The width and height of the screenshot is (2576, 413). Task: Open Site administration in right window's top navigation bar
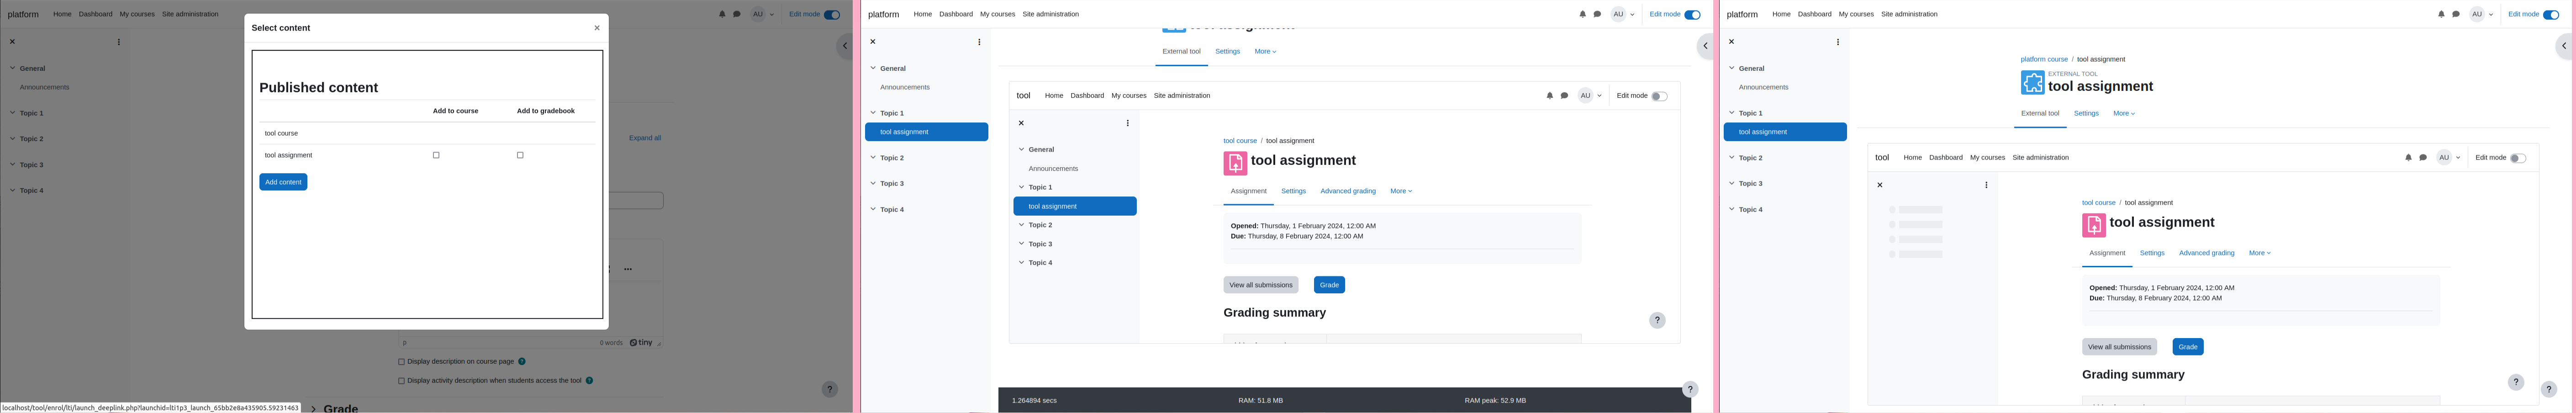1909,14
